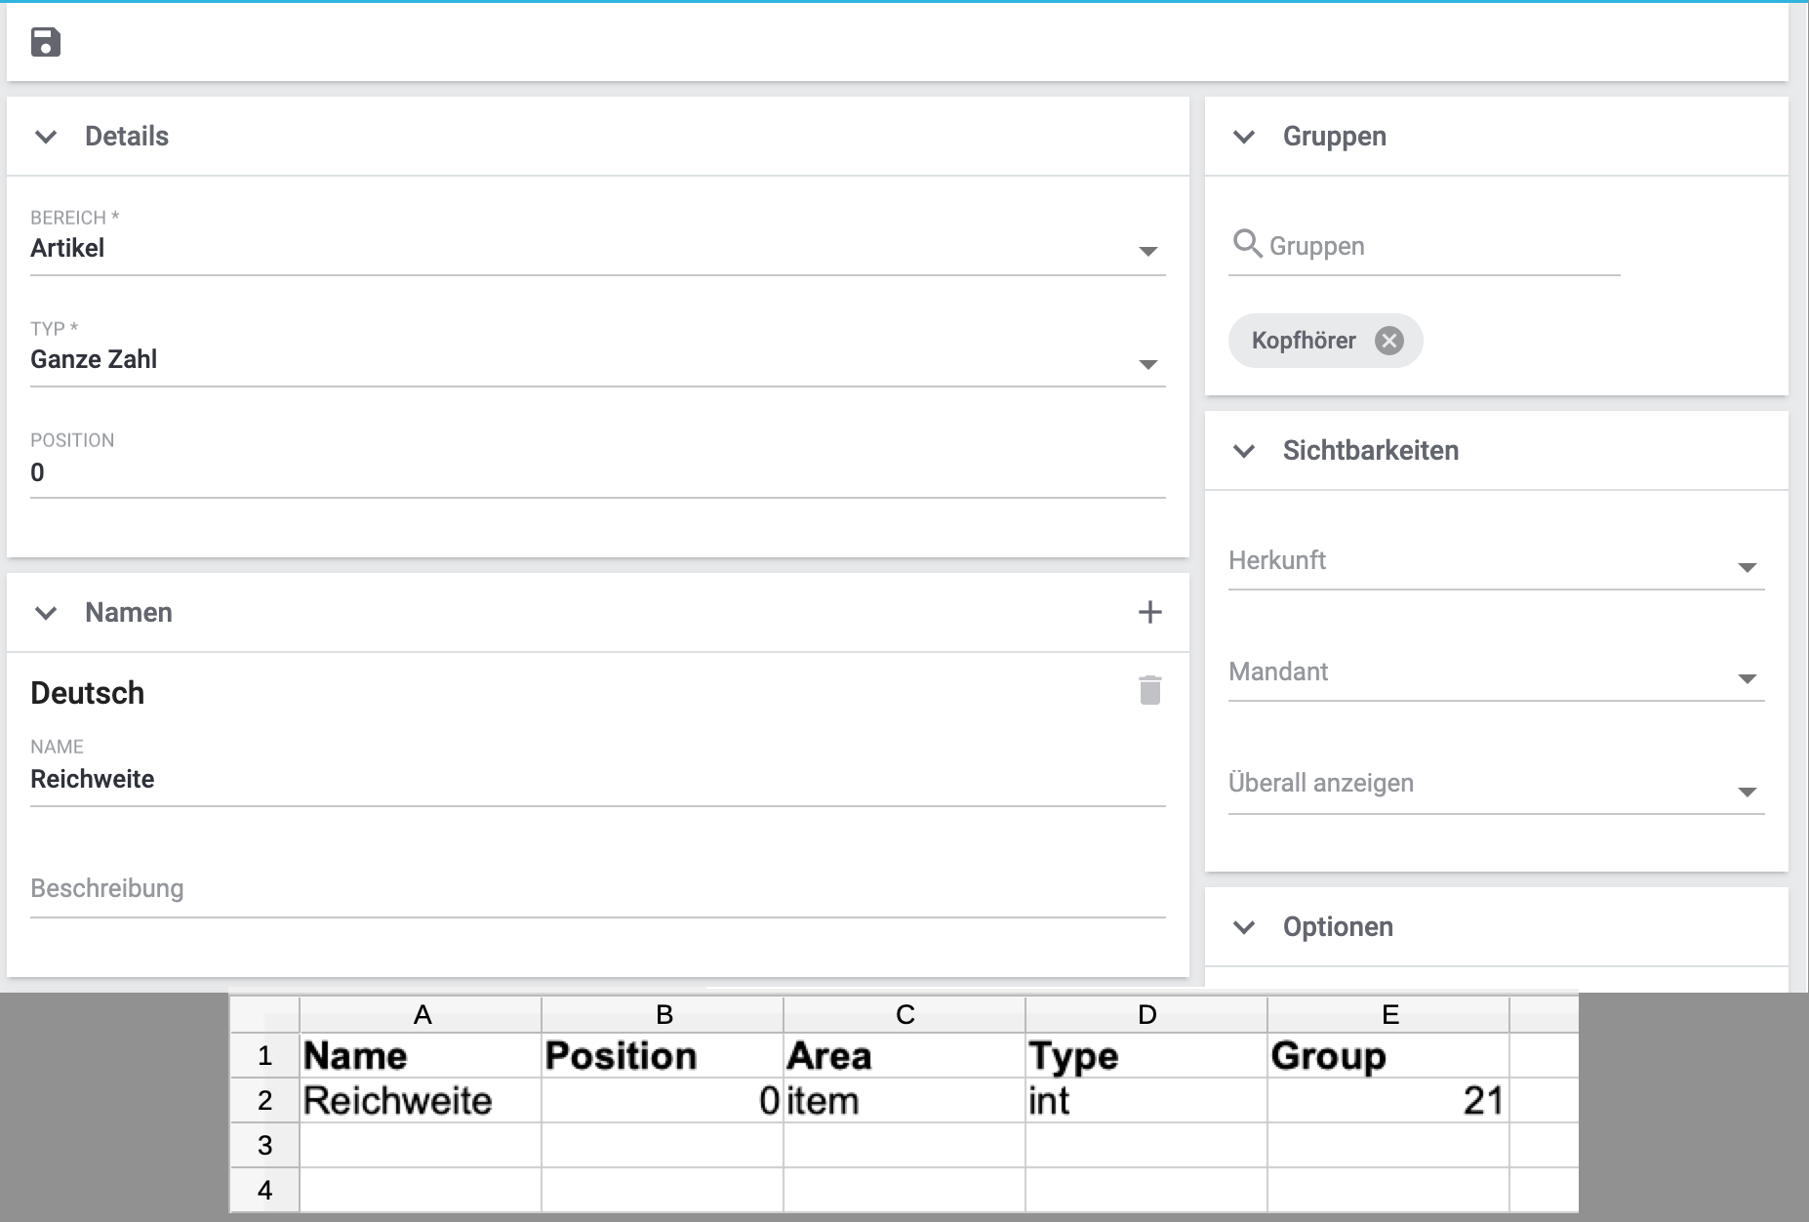
Task: Click the save floppy disk icon
Action: coord(46,43)
